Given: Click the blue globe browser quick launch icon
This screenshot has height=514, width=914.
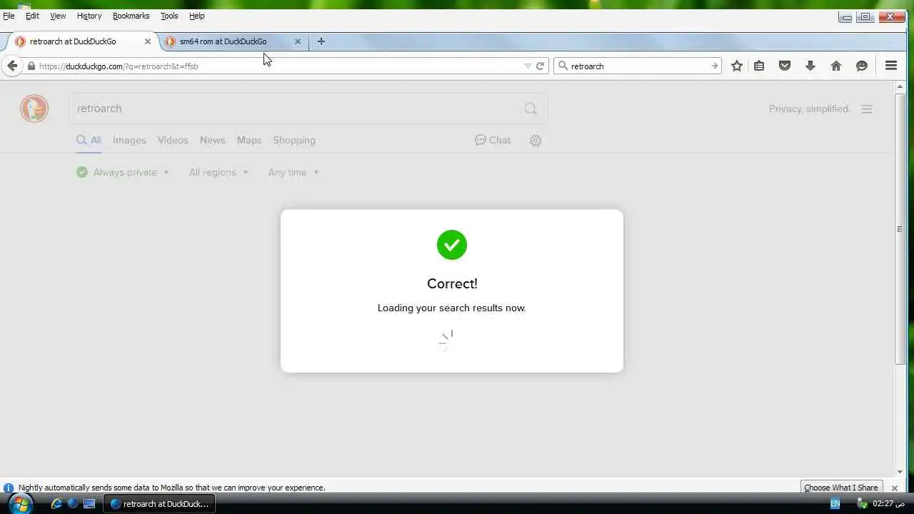Looking at the screenshot, I should click(x=72, y=503).
